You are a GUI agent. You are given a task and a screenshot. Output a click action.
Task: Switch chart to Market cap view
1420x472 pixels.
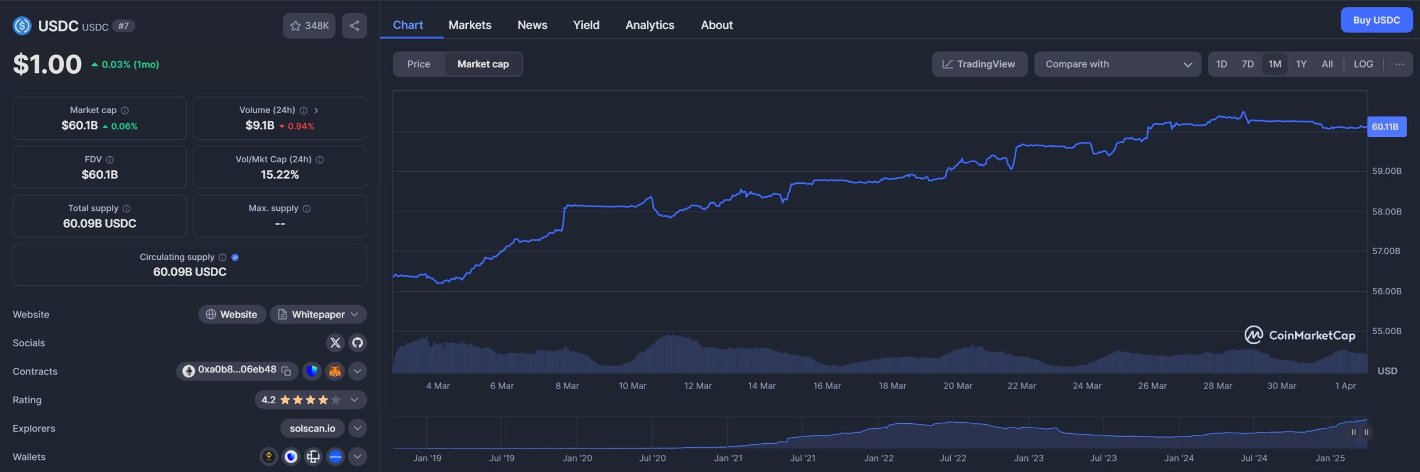[x=483, y=64]
